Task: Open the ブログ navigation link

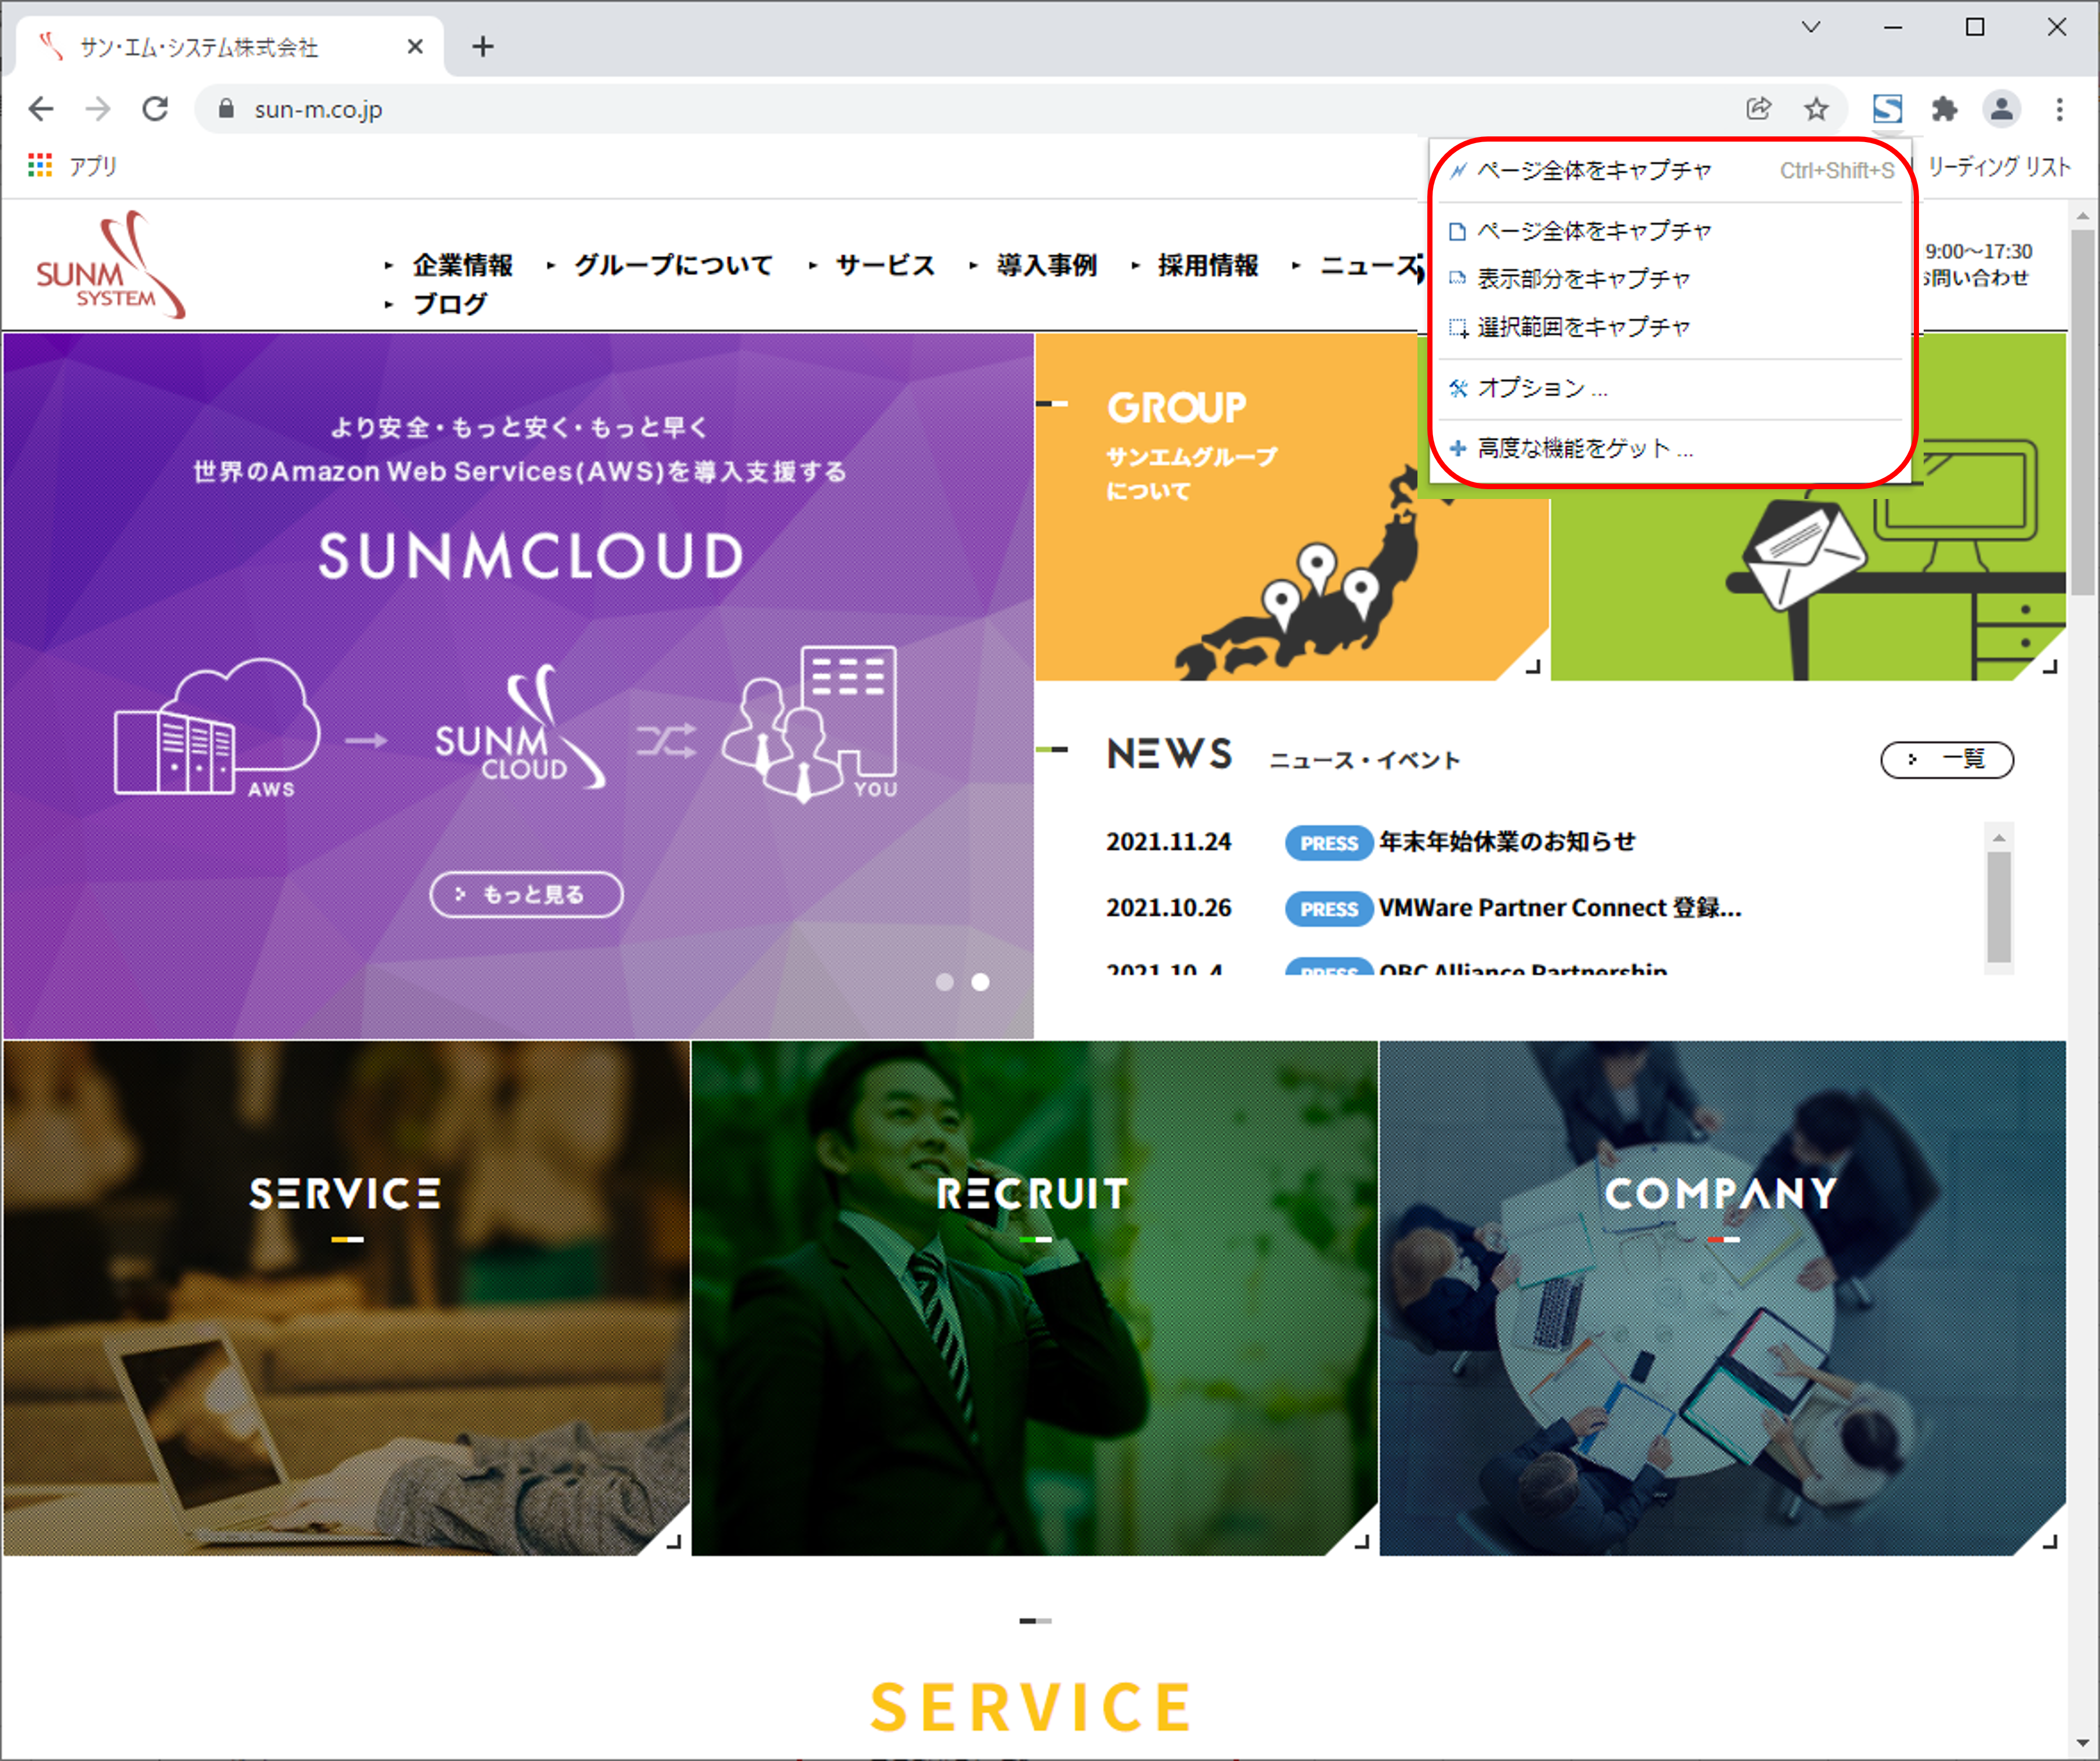Action: click(450, 303)
